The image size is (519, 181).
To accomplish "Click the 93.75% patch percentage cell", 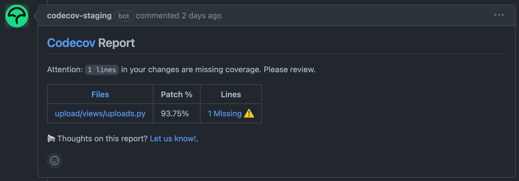I will click(175, 113).
